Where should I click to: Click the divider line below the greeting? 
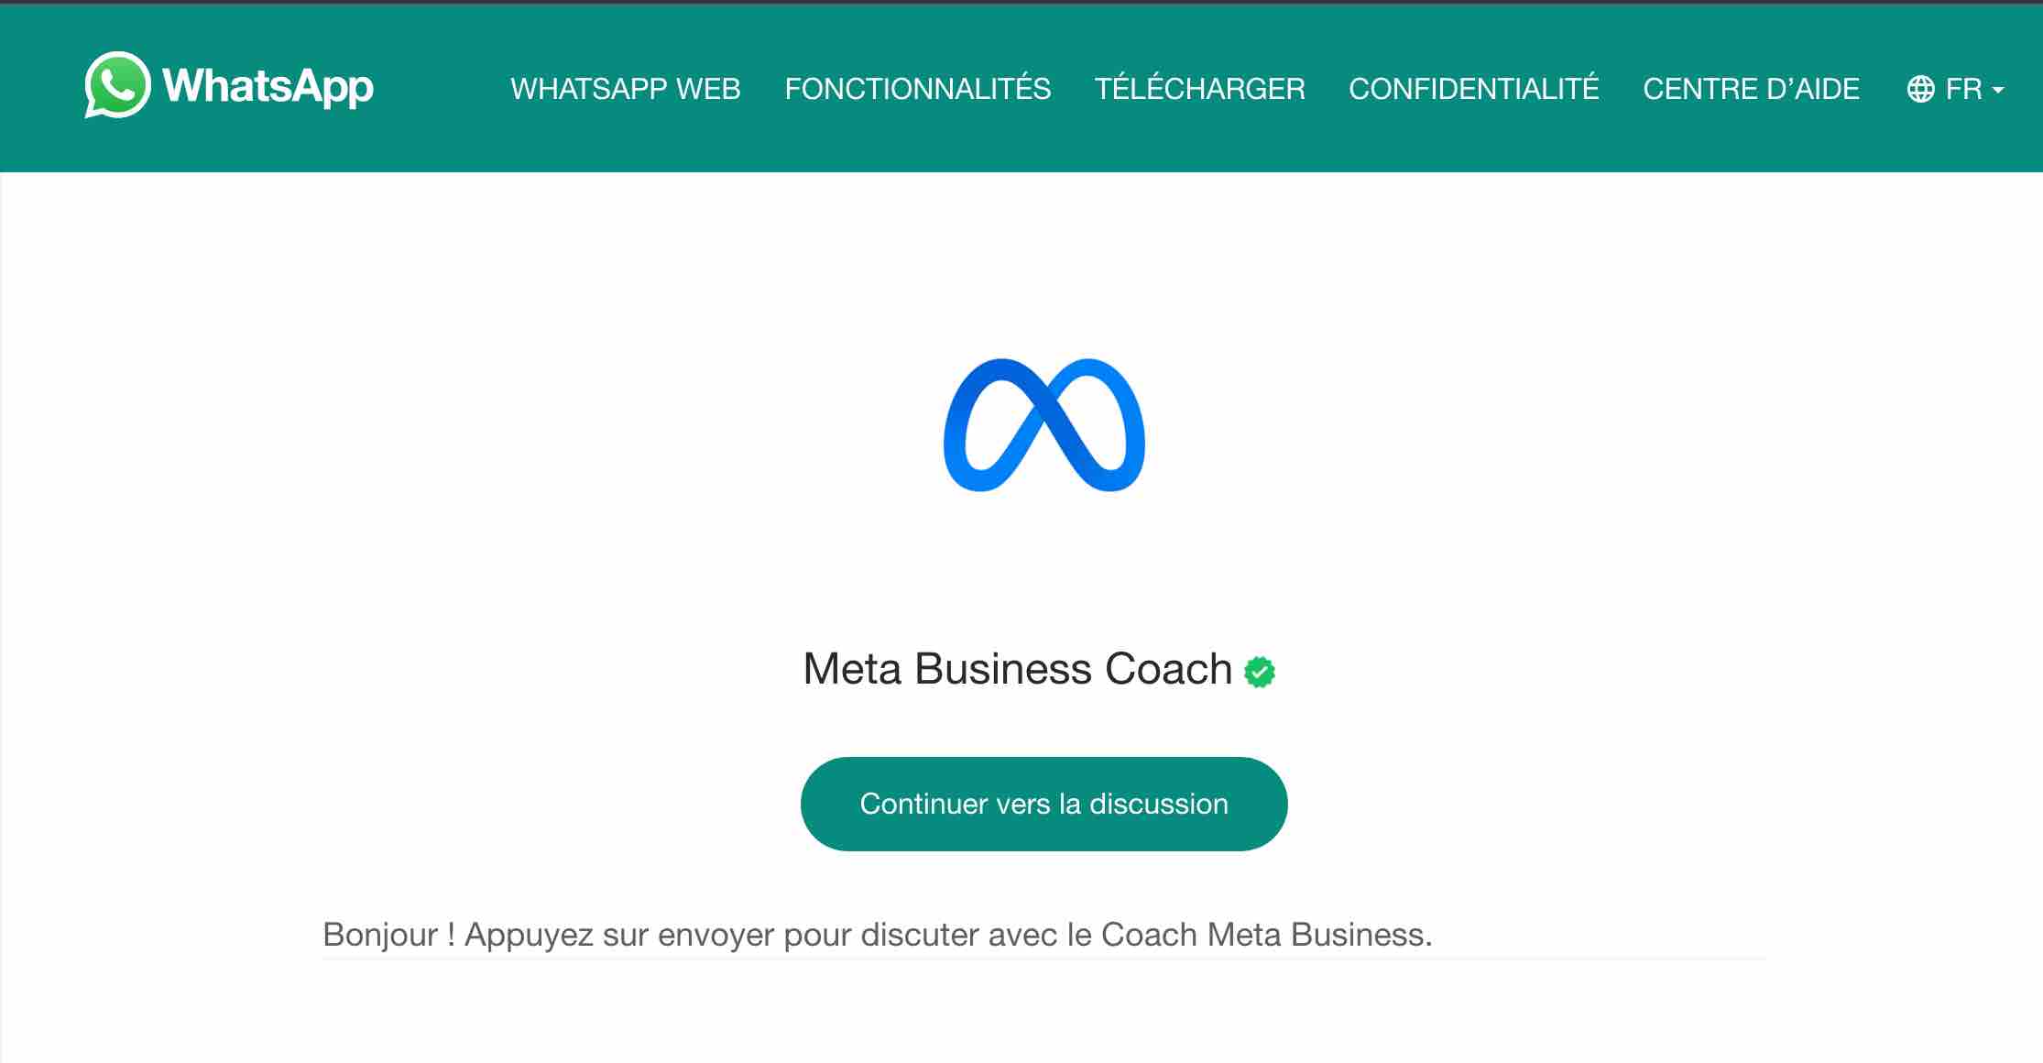1043,959
